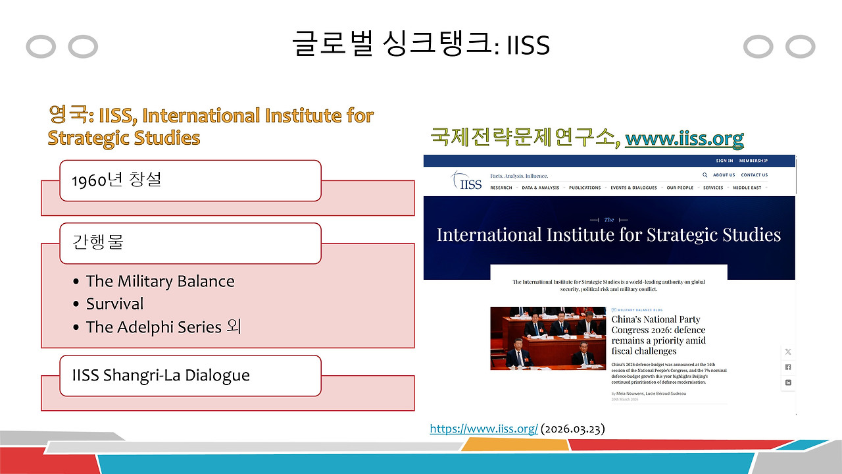
Task: Select the OUR PEOPLE menu item
Action: 680,187
